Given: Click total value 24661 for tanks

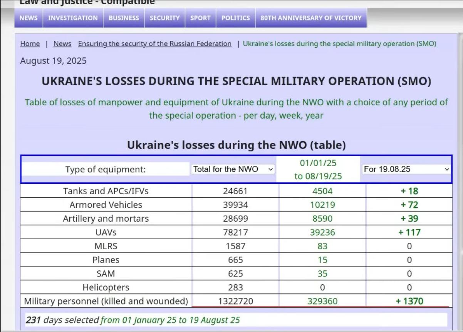Looking at the screenshot, I should [x=235, y=191].
